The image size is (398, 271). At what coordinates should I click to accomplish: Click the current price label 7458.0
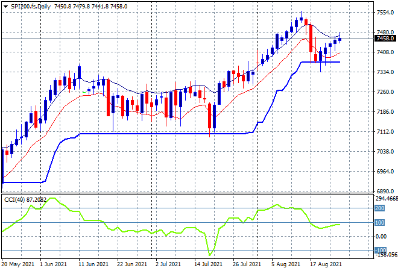[x=385, y=39]
